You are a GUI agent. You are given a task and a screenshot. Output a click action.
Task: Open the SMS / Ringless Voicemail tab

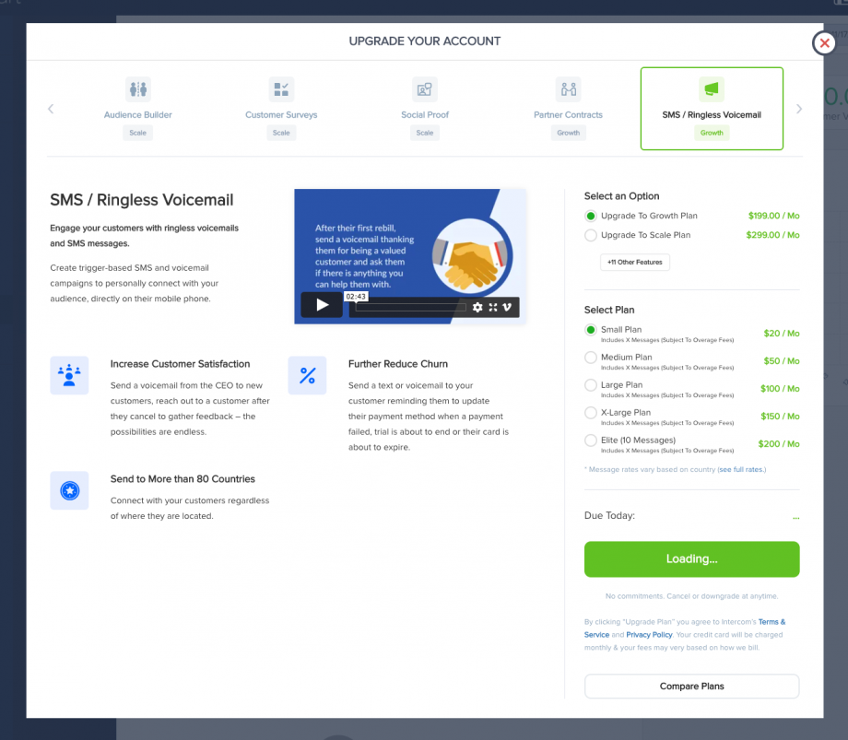pyautogui.click(x=712, y=108)
